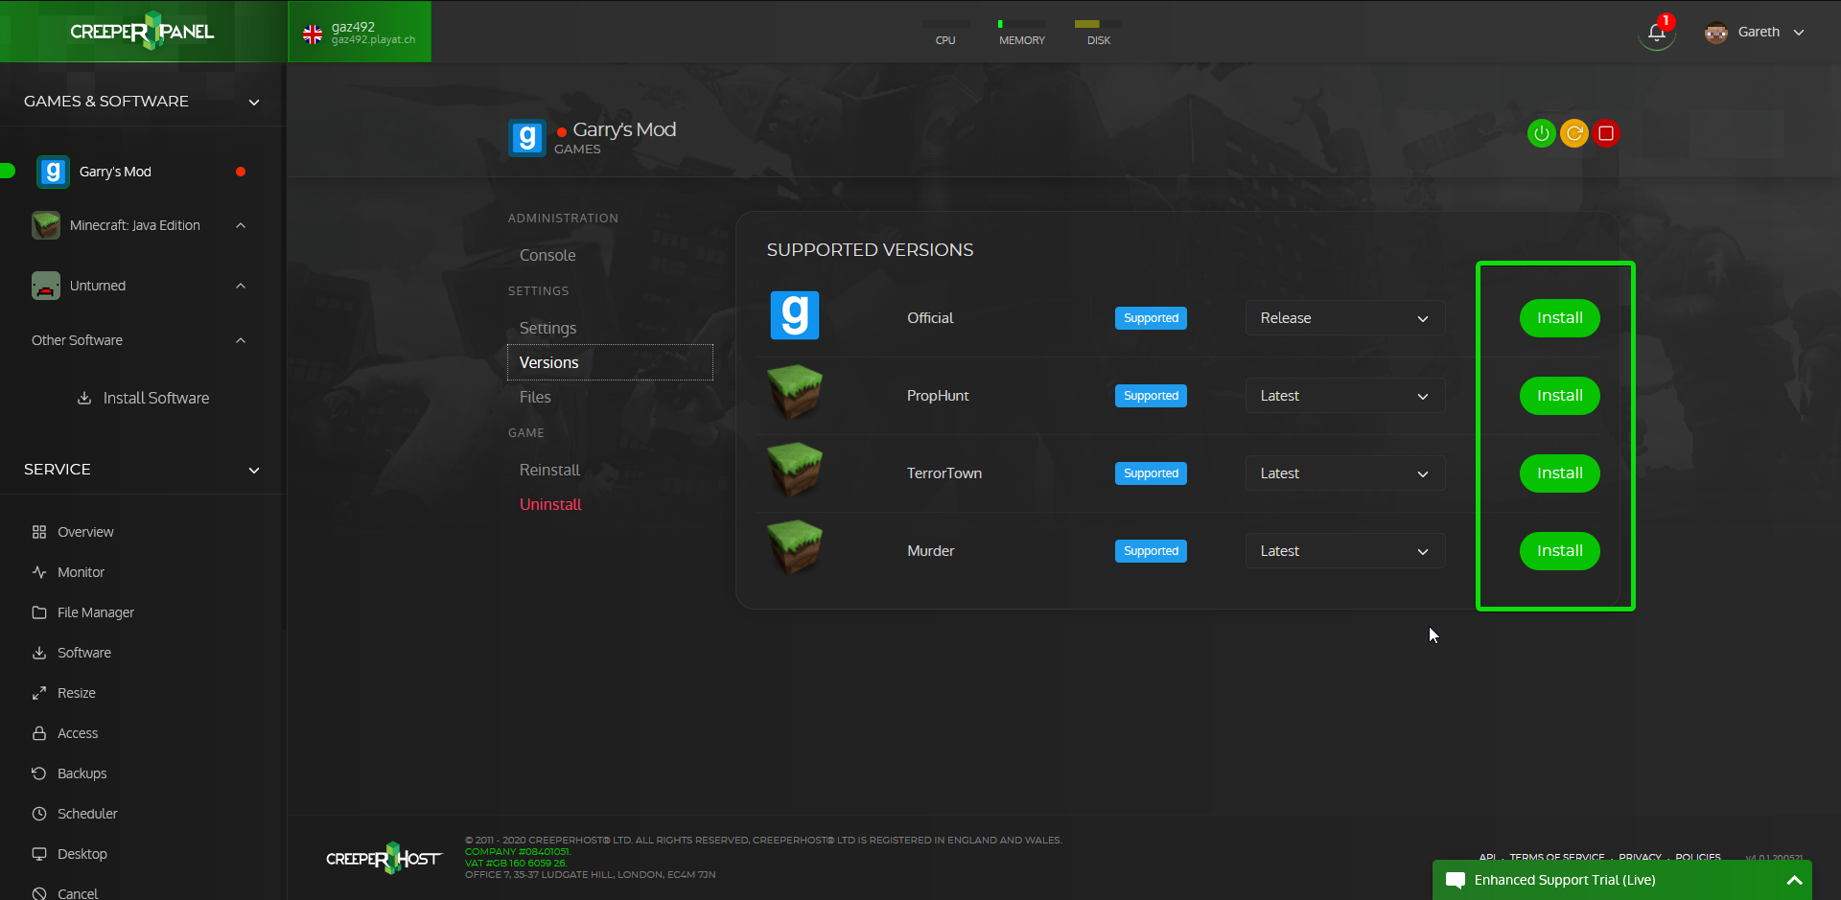Open the PropHunt Latest version dropdown
1841x900 pixels.
click(x=1344, y=396)
